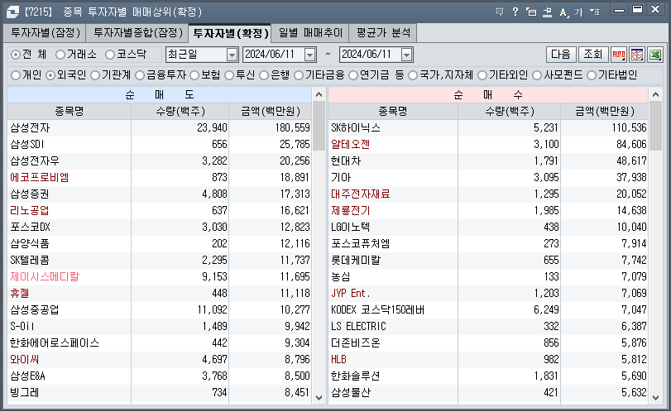
Task: Select the 거래소 radio button
Action: (60, 55)
